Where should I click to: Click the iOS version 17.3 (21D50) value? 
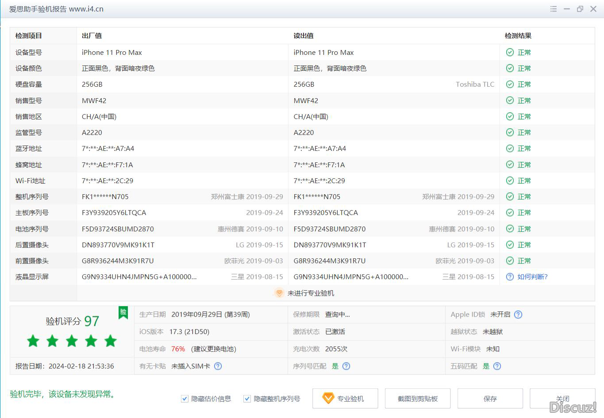(x=189, y=331)
